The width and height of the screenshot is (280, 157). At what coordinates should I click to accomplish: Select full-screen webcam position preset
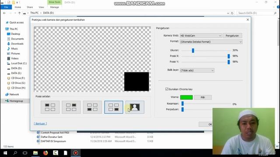[135, 107]
